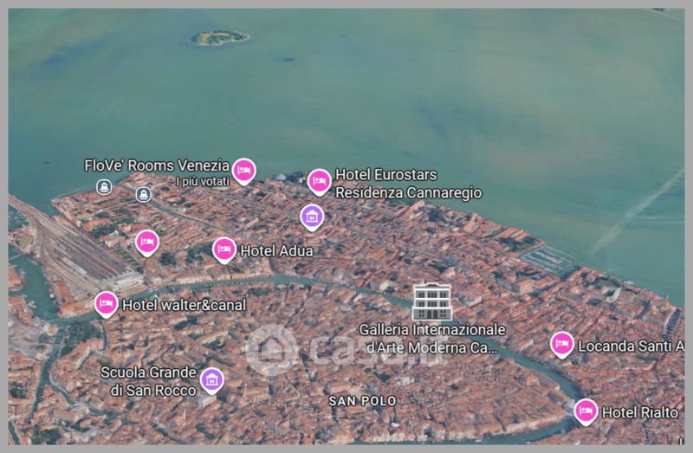Click the Hotel Adua pink pin
This screenshot has width=693, height=453.
pos(223,249)
